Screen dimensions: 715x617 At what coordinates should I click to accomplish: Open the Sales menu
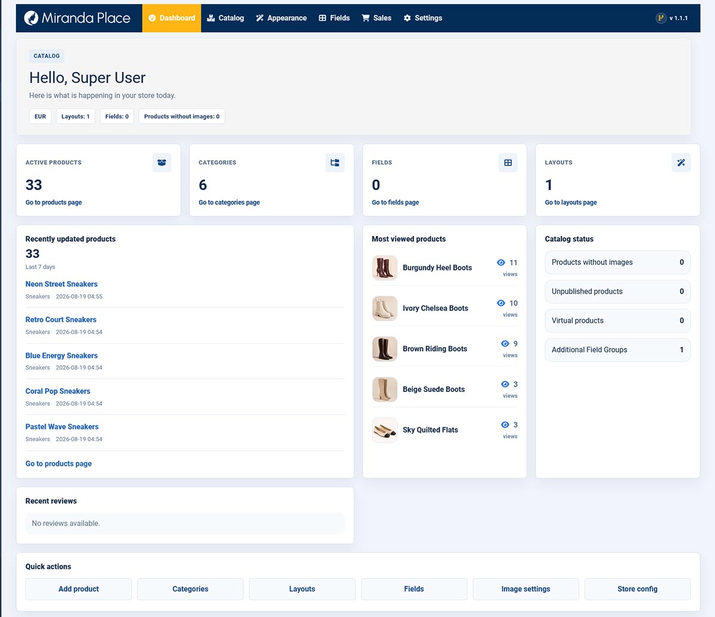pos(377,18)
